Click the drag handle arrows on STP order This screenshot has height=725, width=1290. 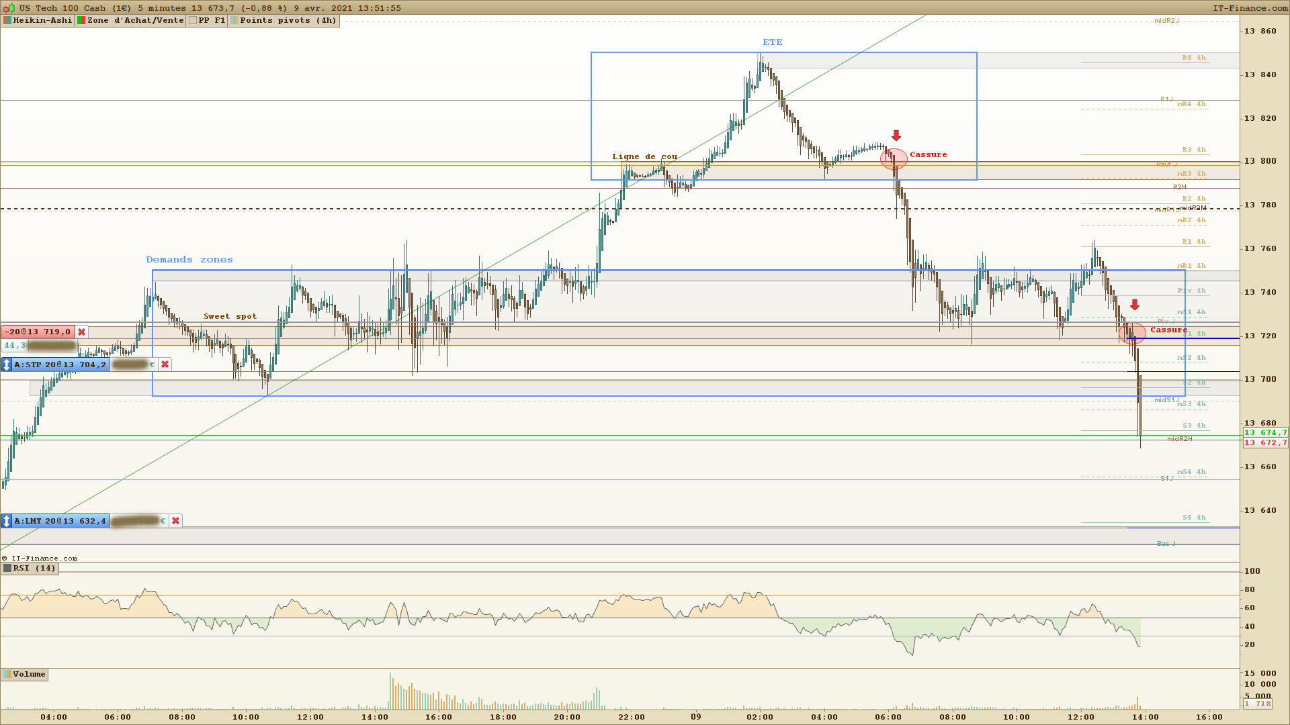click(x=7, y=365)
